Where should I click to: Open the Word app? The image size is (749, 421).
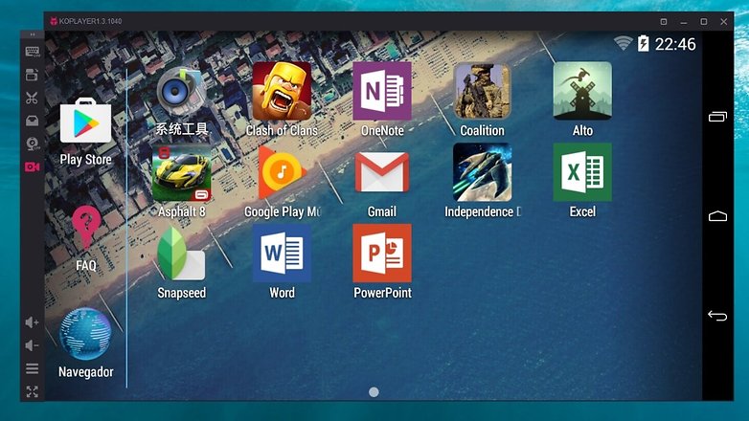(x=282, y=254)
